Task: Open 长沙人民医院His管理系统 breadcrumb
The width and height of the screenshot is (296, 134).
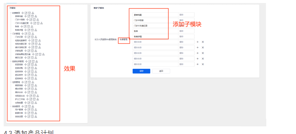Action: tap(105, 40)
